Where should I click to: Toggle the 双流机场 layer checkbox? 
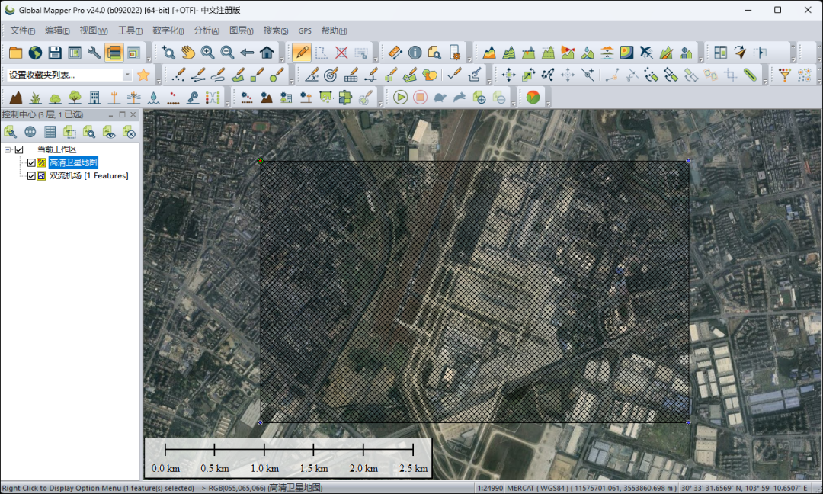[31, 175]
